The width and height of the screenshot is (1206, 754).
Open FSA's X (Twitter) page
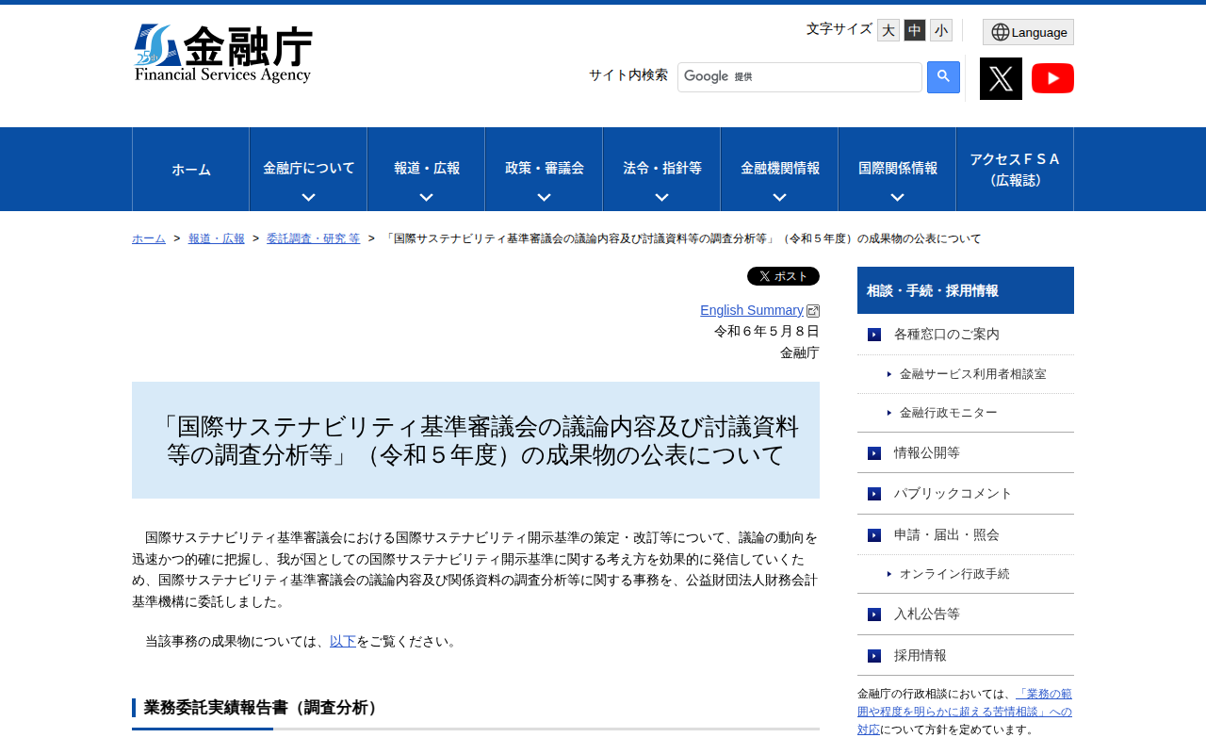(1001, 78)
